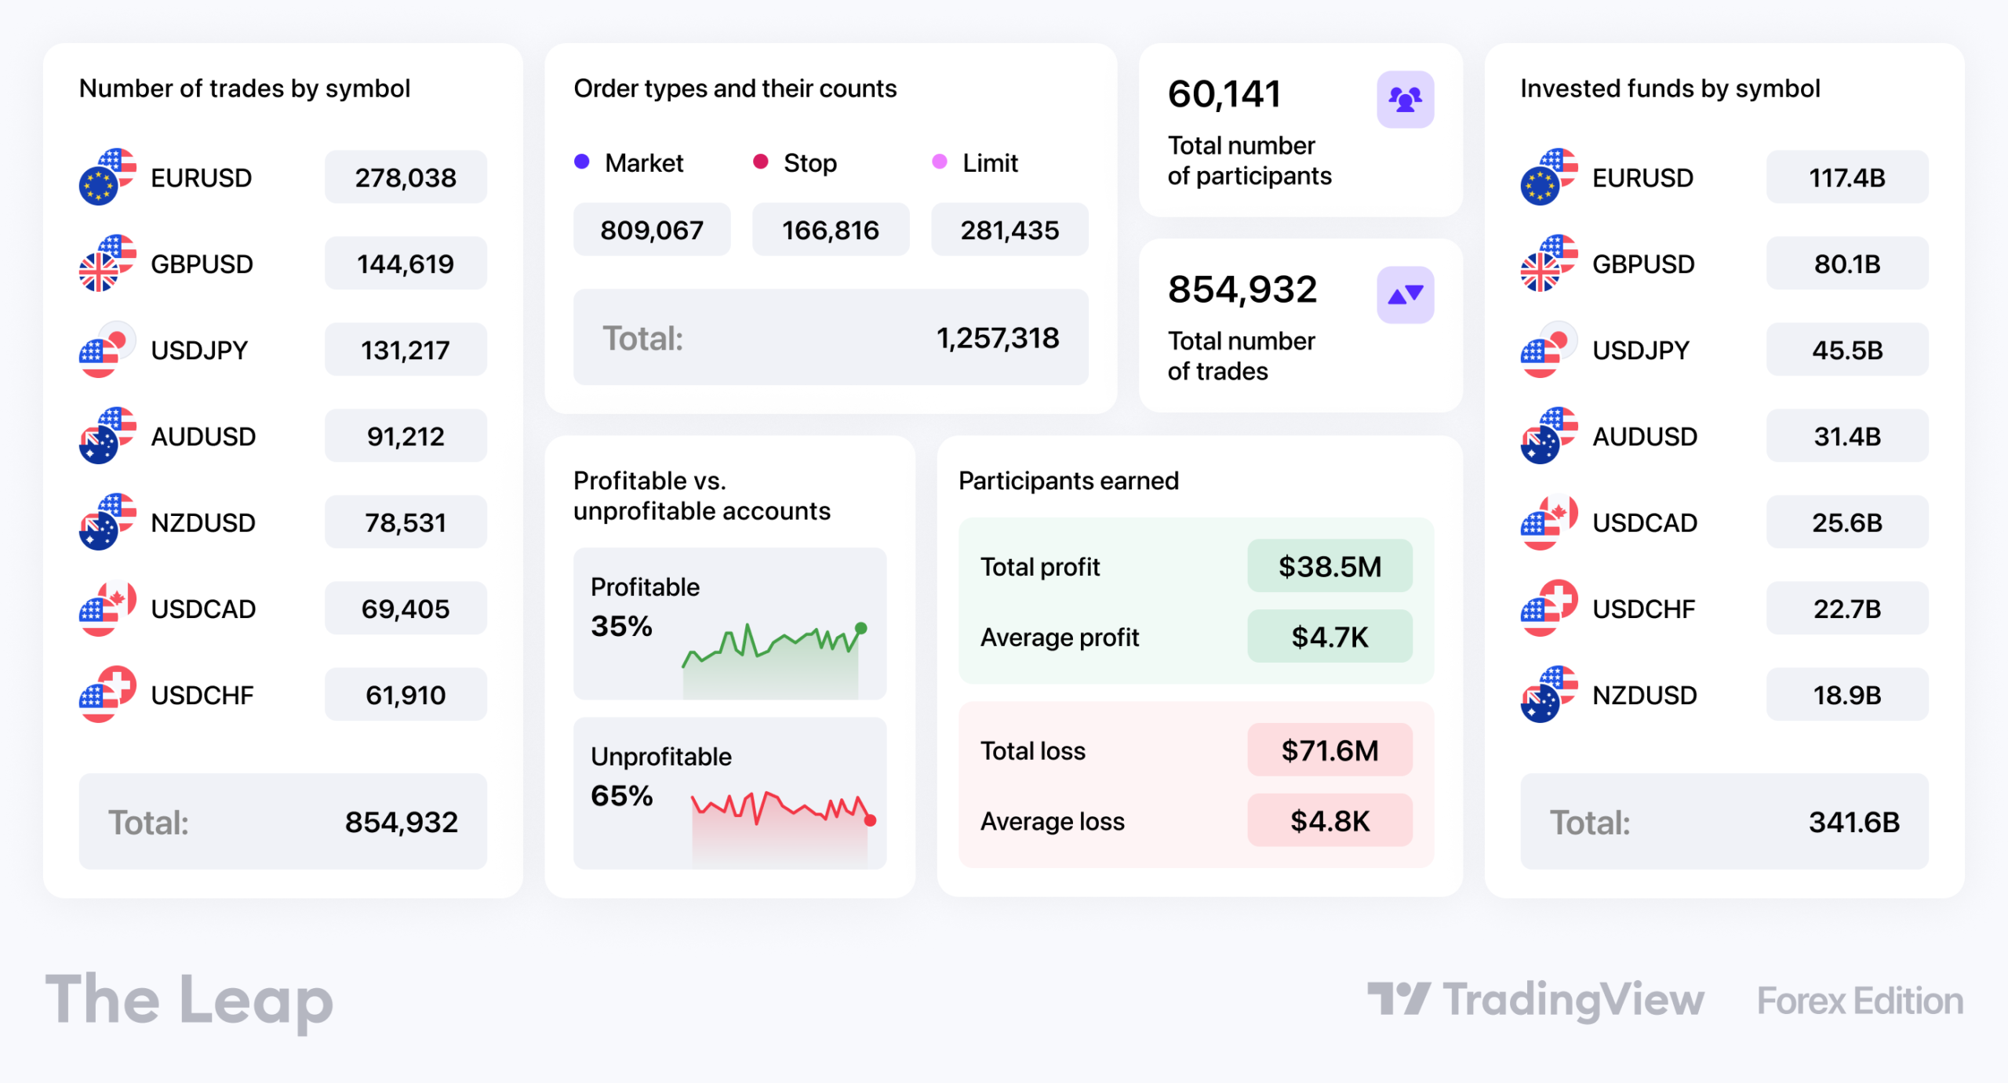Click the red unprofitable sparkline chart
Screen dimensions: 2008x1083
pyautogui.click(x=784, y=828)
